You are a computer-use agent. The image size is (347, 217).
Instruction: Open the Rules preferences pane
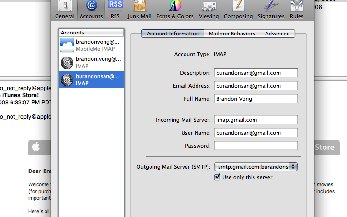[297, 10]
